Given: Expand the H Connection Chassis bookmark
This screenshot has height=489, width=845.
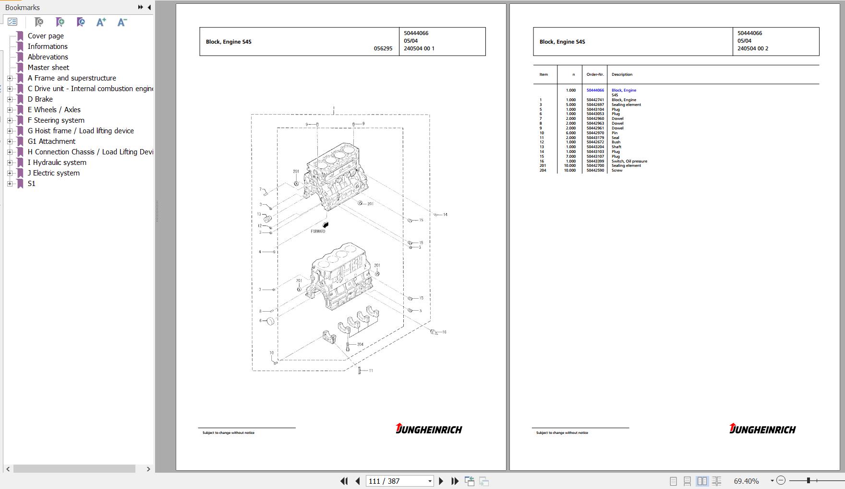Looking at the screenshot, I should [10, 152].
